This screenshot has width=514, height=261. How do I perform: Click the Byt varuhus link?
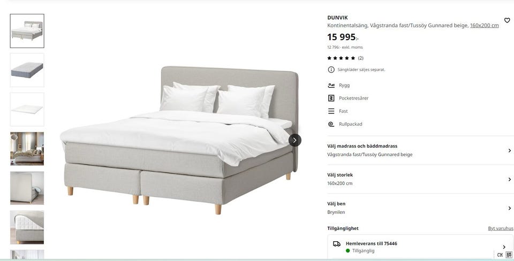click(501, 228)
